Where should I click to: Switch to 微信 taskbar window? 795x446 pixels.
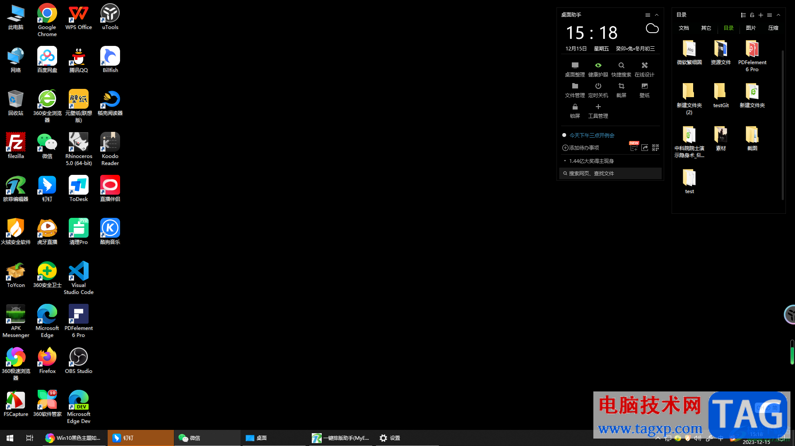coord(207,438)
